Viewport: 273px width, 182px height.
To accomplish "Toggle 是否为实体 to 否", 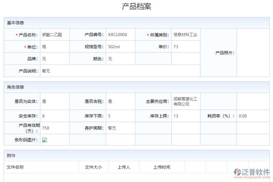I will click(43, 101).
